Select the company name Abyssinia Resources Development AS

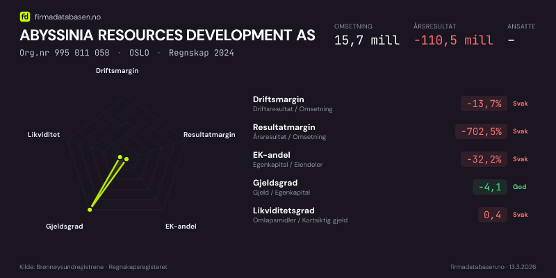pyautogui.click(x=167, y=35)
